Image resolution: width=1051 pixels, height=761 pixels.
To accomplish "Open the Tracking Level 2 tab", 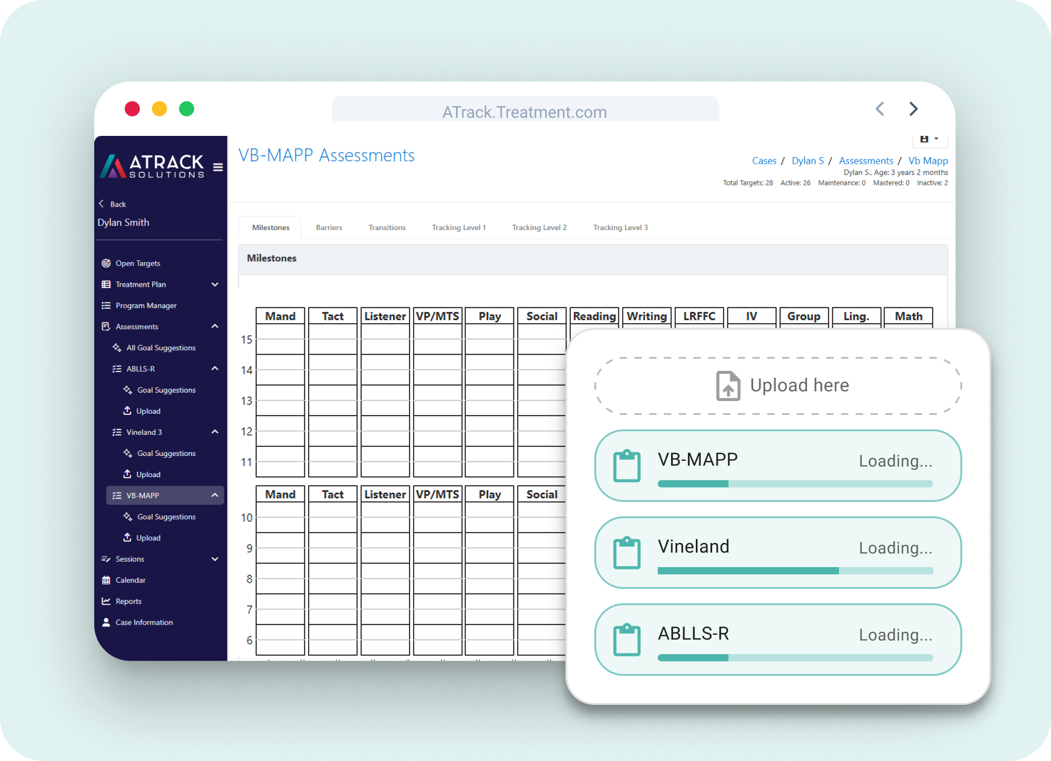I will [x=539, y=227].
